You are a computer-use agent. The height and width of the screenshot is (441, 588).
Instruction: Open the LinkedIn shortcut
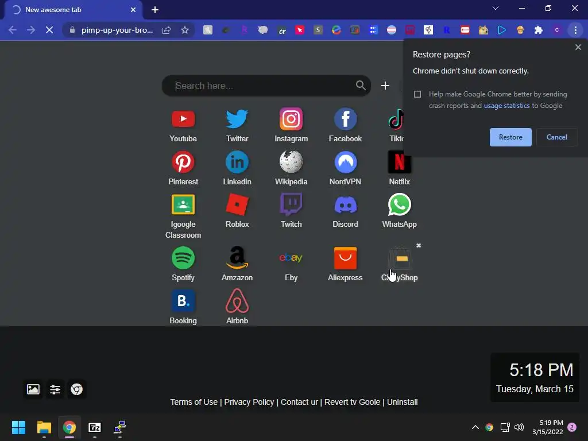[x=237, y=168]
